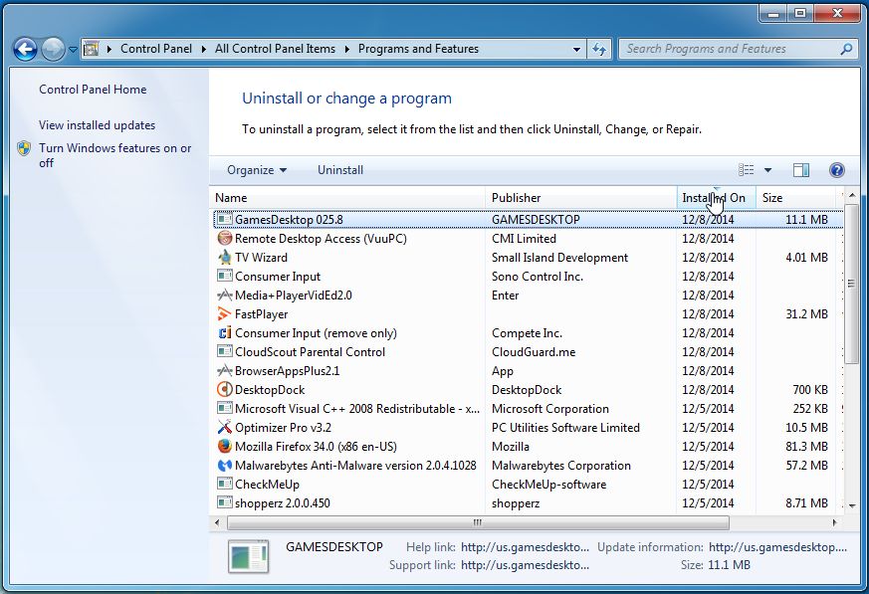
Task: Click the Windows features shield icon
Action: click(x=24, y=148)
